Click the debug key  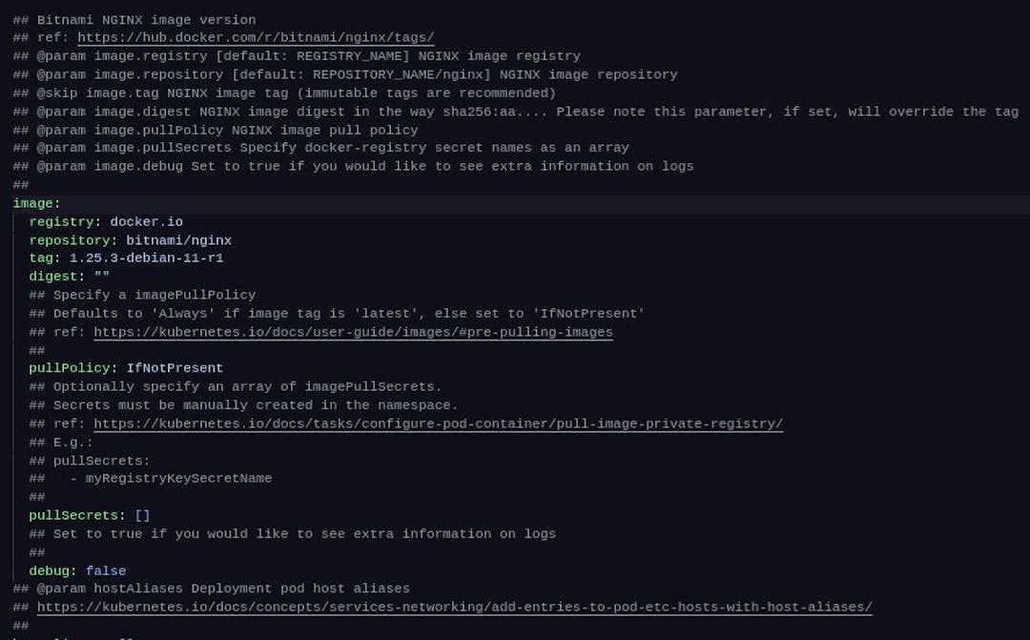[x=49, y=570]
